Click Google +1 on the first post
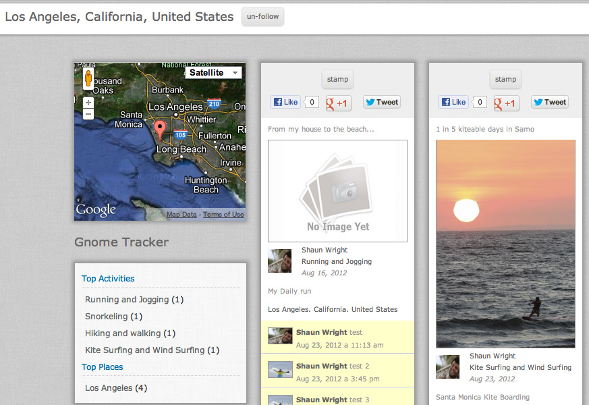589x405 pixels. [338, 103]
